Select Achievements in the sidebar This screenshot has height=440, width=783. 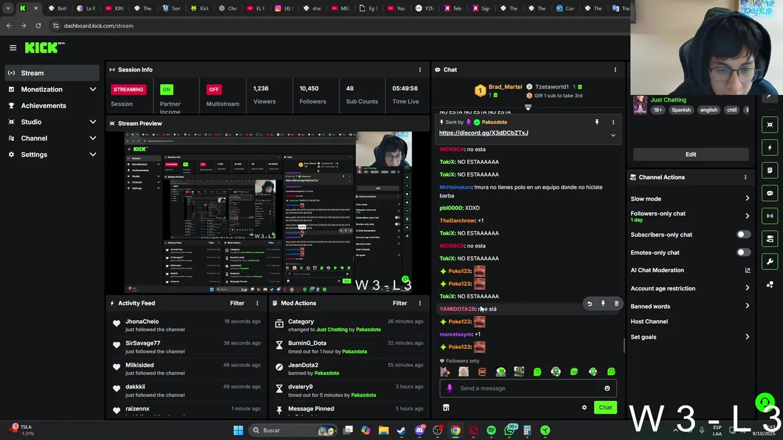[x=52, y=106]
